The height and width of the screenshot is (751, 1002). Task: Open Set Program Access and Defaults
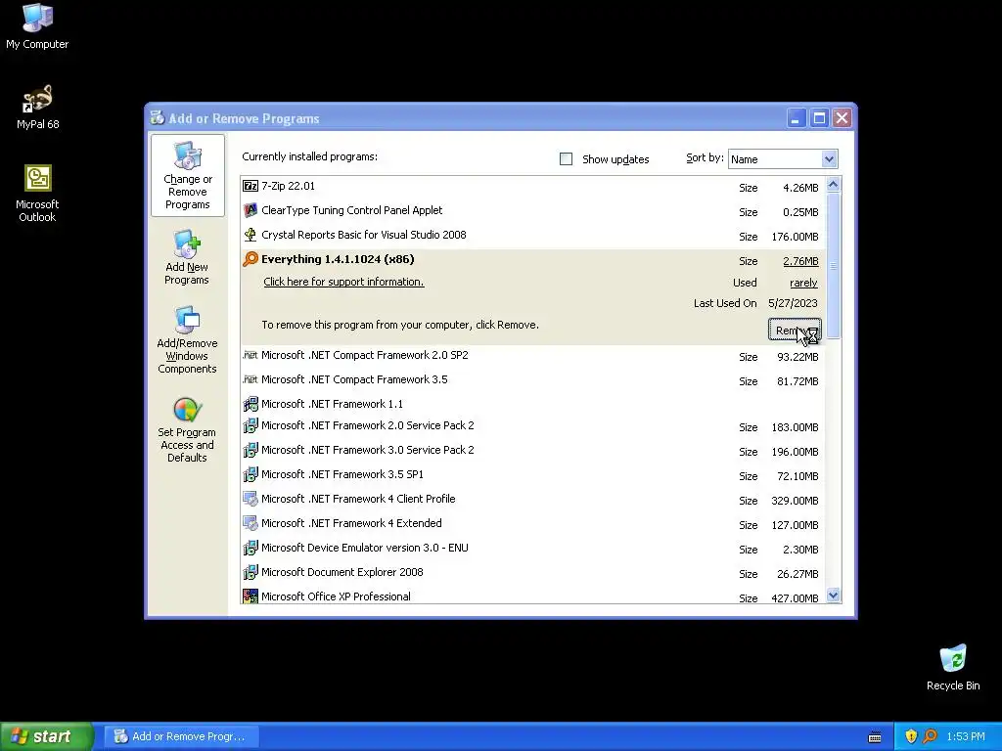point(187,428)
